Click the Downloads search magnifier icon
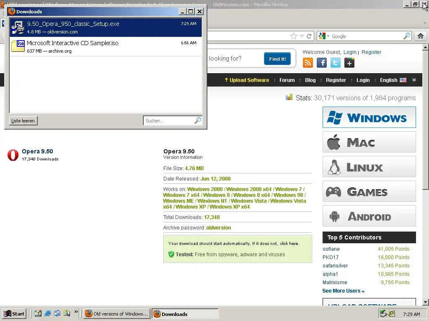The height and width of the screenshot is (321, 429). [x=198, y=120]
